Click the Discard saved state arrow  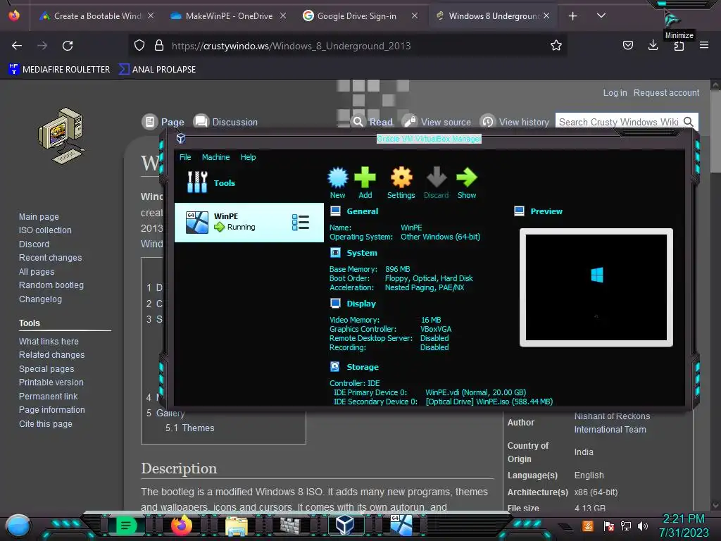437,178
